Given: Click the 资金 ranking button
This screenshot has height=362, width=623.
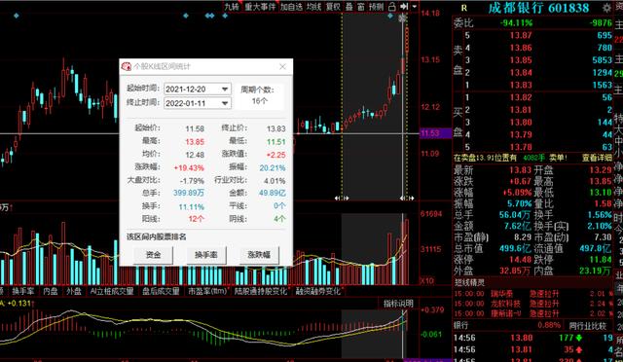Looking at the screenshot, I should (x=153, y=255).
